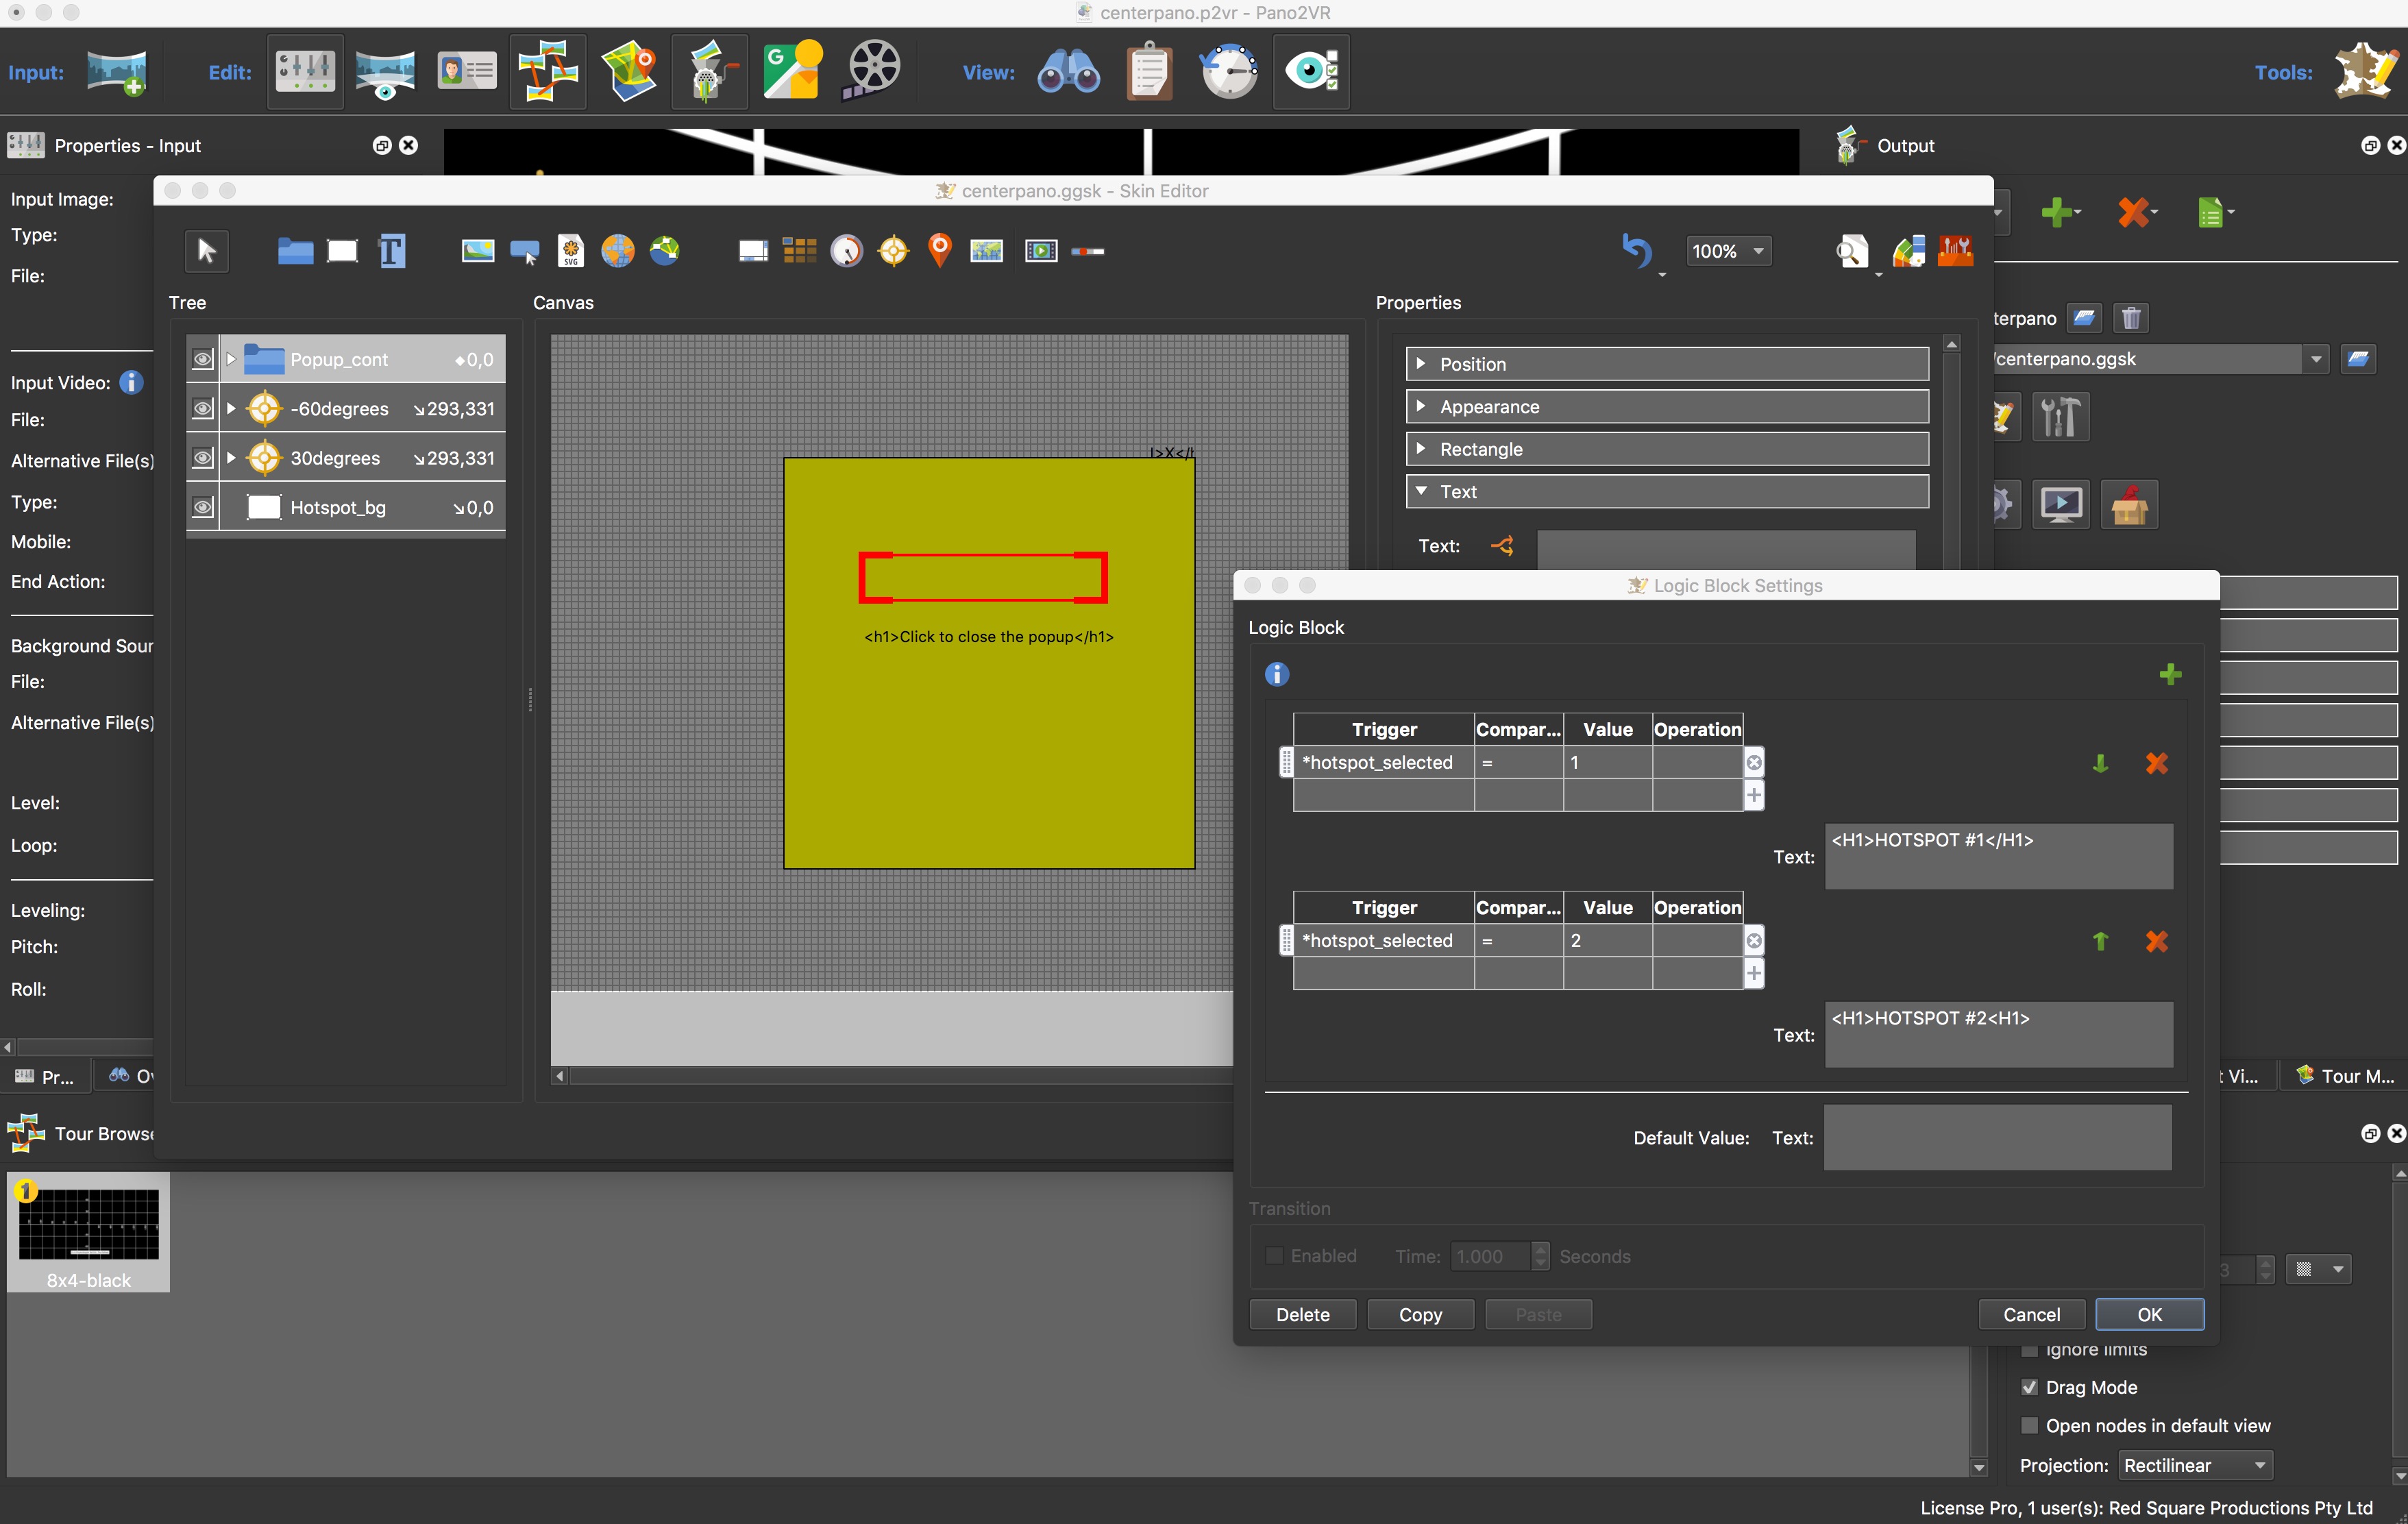Add a new logic block with green plus
The image size is (2408, 1524).
click(x=2169, y=675)
